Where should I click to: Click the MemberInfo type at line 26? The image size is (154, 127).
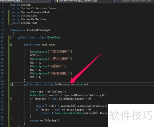pos(37,95)
